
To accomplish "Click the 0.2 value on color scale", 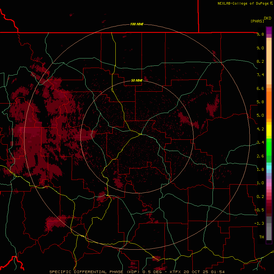I will (260, 197).
